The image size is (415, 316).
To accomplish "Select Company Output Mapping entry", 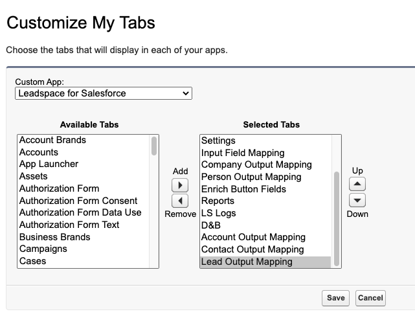I will point(265,164).
